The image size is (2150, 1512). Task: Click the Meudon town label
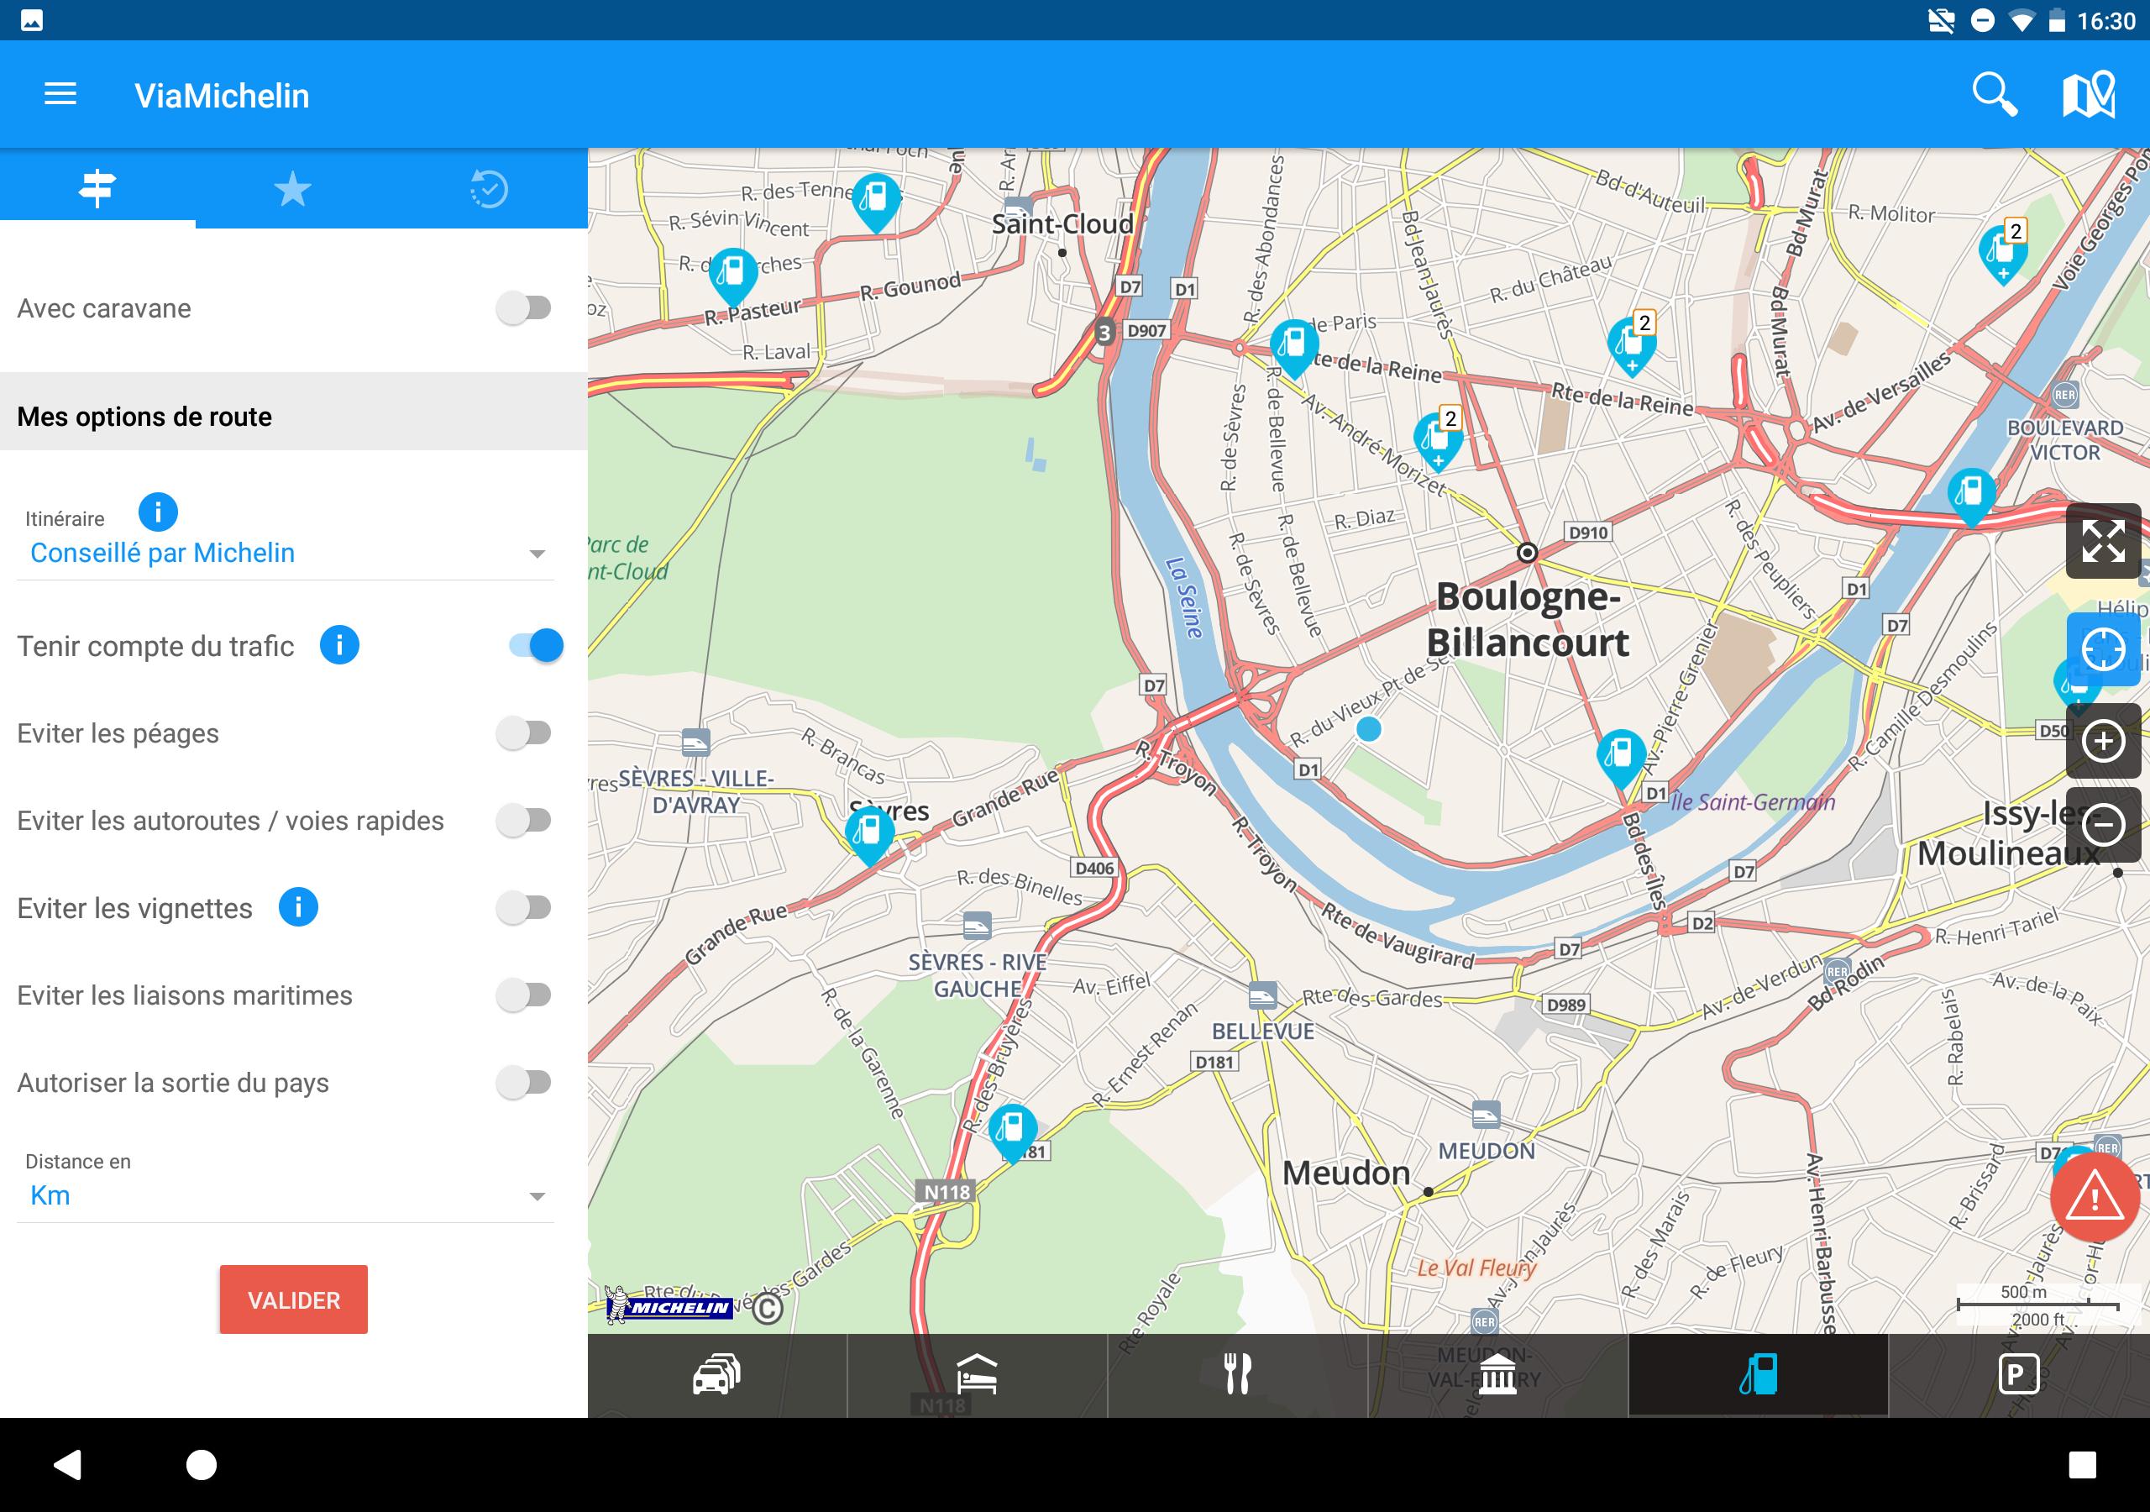point(1345,1172)
